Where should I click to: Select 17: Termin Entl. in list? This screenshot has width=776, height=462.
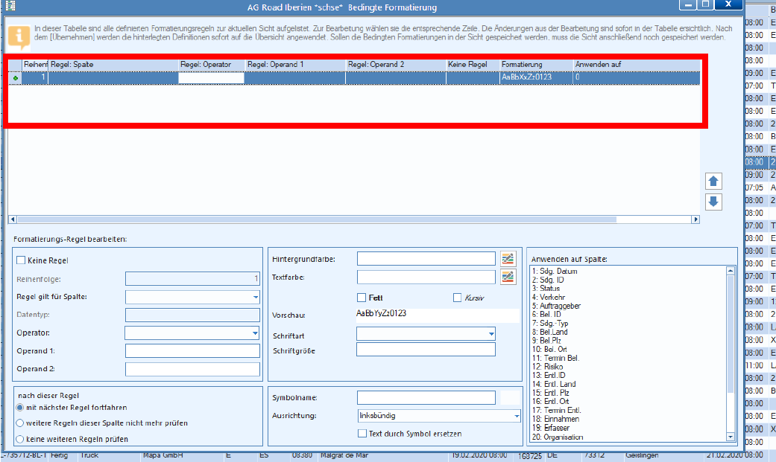(x=557, y=410)
